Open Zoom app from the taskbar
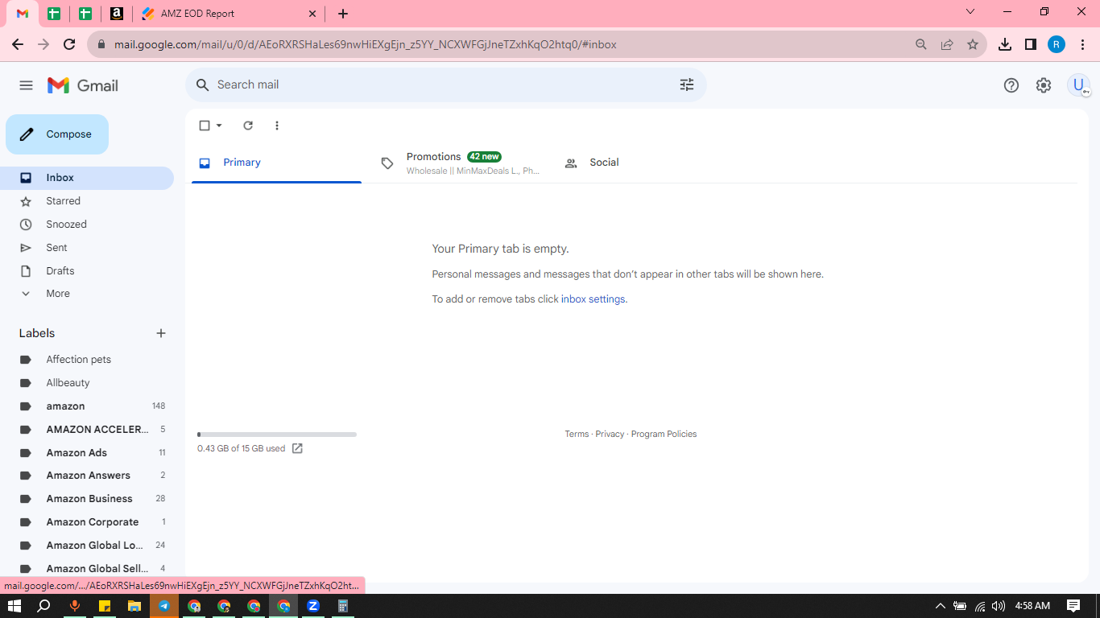 (313, 606)
